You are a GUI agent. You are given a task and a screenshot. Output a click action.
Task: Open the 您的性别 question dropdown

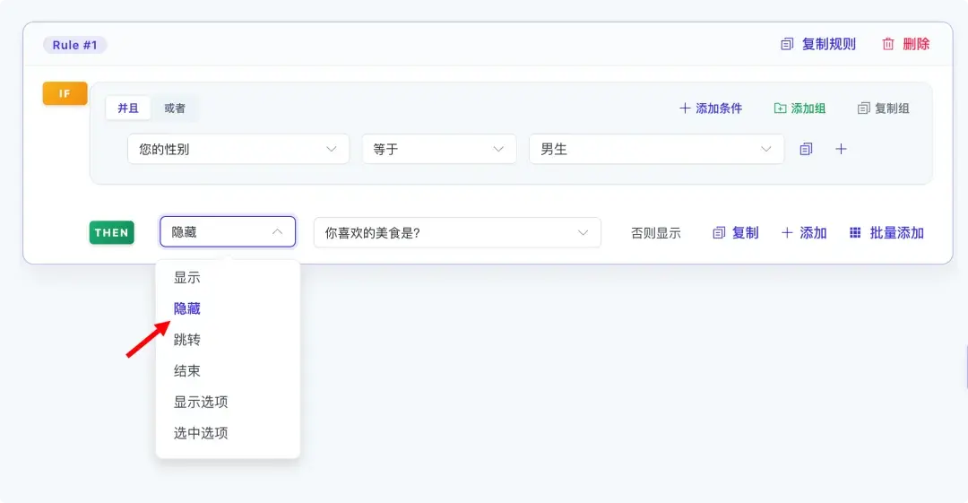(238, 149)
